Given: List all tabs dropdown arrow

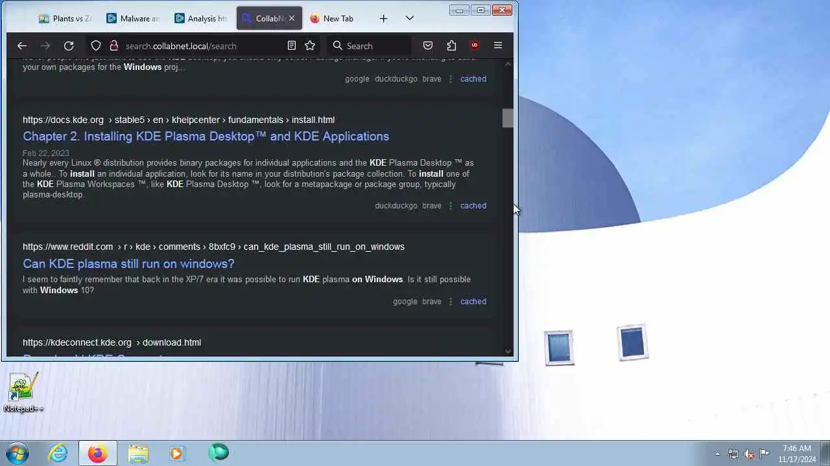Looking at the screenshot, I should (409, 19).
